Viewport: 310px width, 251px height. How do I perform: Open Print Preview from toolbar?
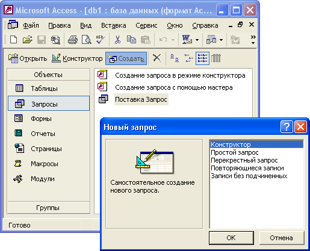(x=87, y=40)
